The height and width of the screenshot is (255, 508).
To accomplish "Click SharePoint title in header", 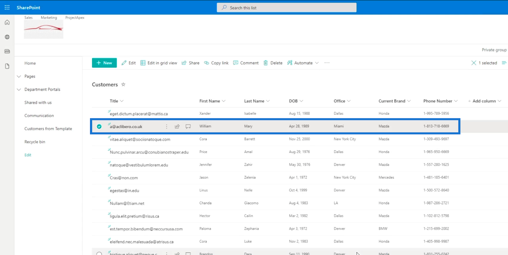I will [x=28, y=8].
